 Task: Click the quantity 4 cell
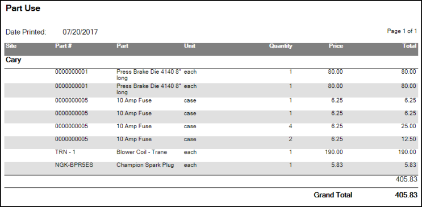pos(290,126)
